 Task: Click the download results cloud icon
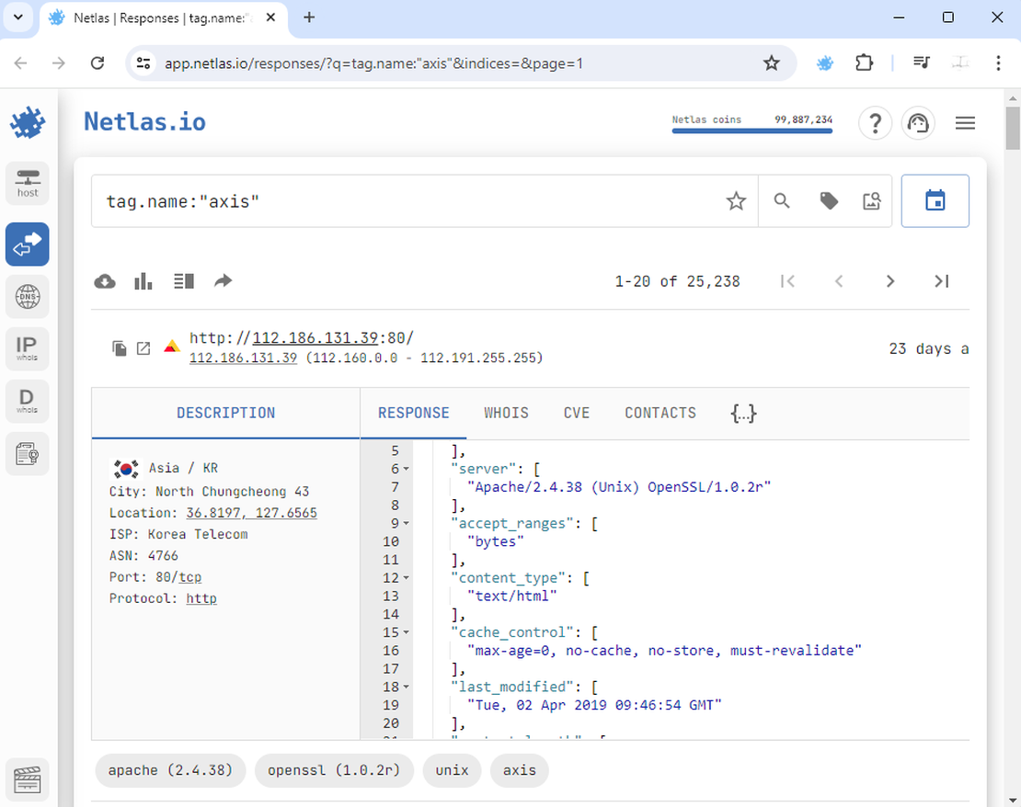click(x=105, y=281)
